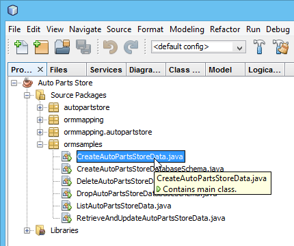Switch to the Services tab

[106, 70]
